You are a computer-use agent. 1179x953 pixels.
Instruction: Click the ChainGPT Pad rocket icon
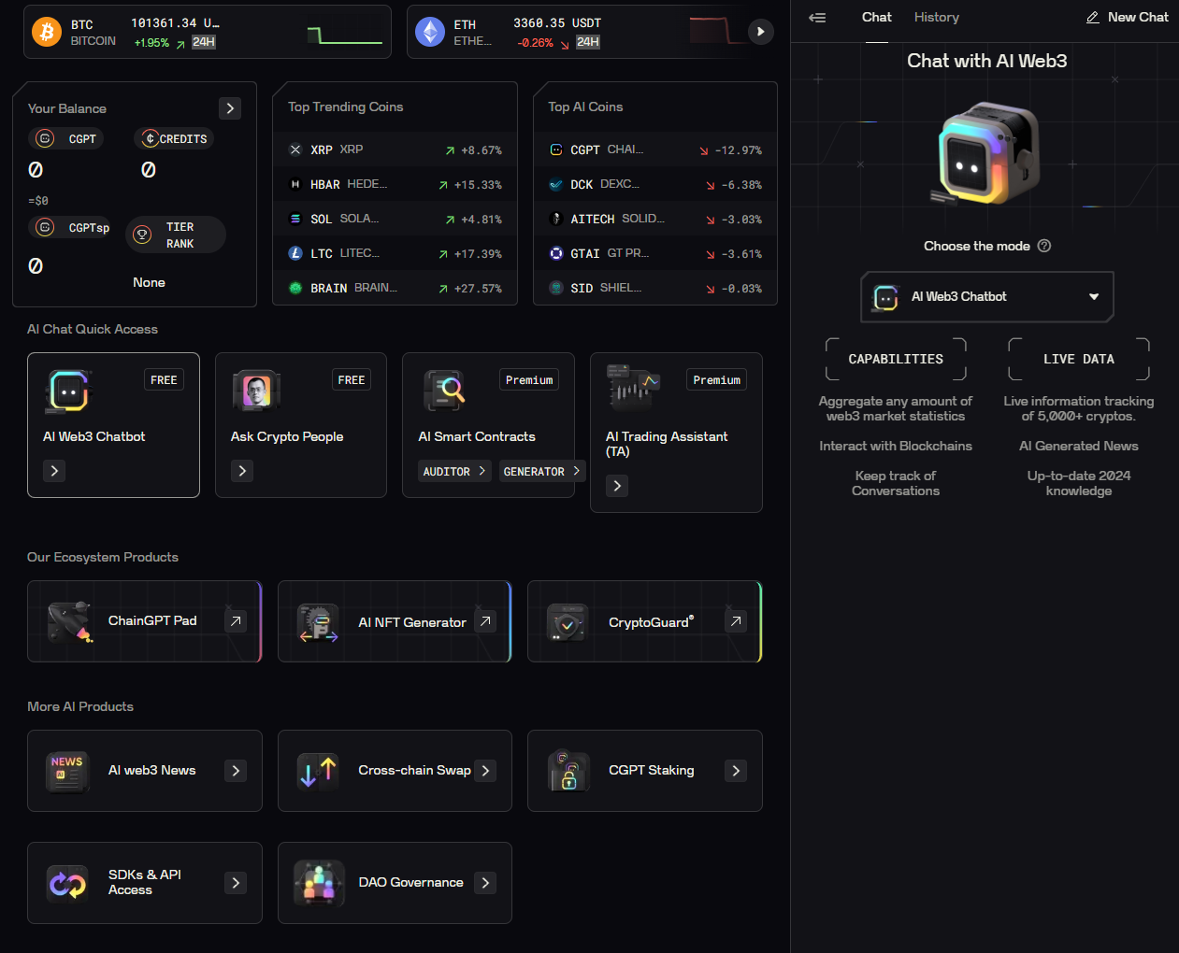[x=69, y=622]
